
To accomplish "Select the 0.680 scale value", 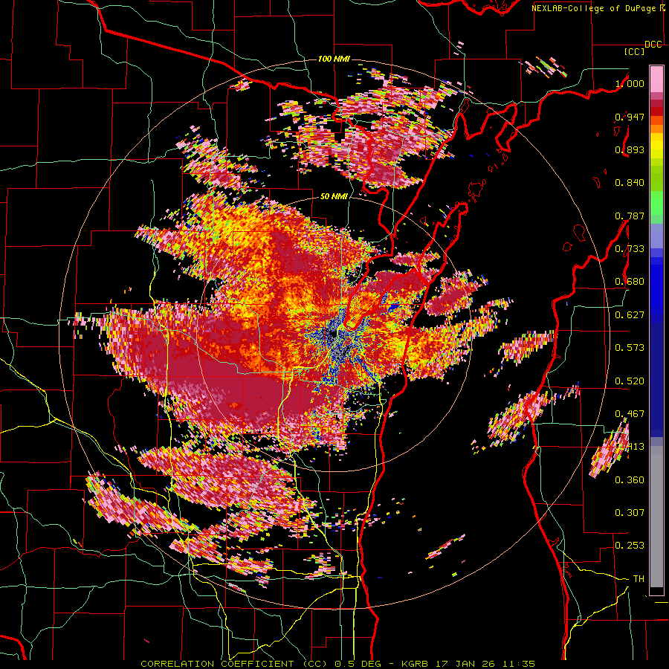I will coord(630,282).
